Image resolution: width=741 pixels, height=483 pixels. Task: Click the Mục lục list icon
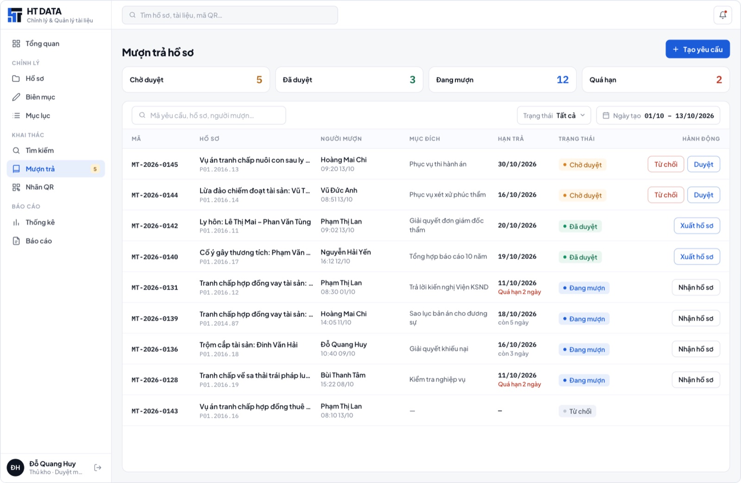pyautogui.click(x=16, y=116)
